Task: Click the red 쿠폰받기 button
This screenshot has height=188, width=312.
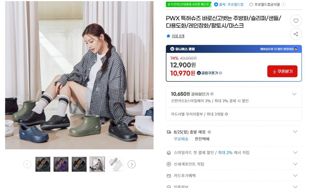Action: [282, 71]
